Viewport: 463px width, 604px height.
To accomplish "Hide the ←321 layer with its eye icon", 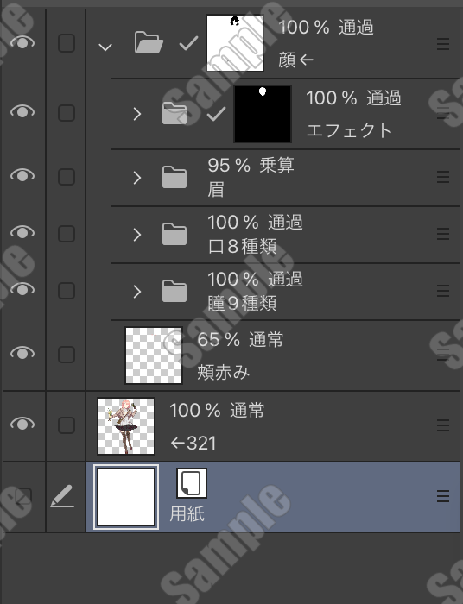I will coord(22,424).
